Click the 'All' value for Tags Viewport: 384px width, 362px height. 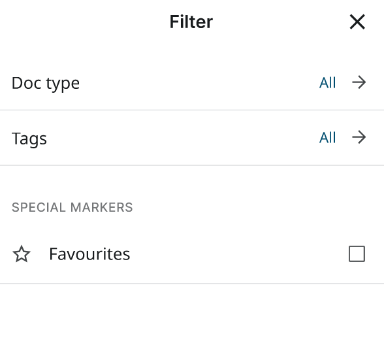[x=327, y=137]
